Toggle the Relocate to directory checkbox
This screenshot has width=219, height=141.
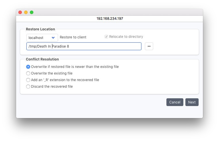point(106,37)
